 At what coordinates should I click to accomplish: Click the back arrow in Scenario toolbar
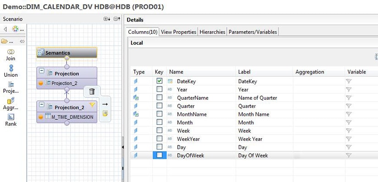(x=5, y=29)
